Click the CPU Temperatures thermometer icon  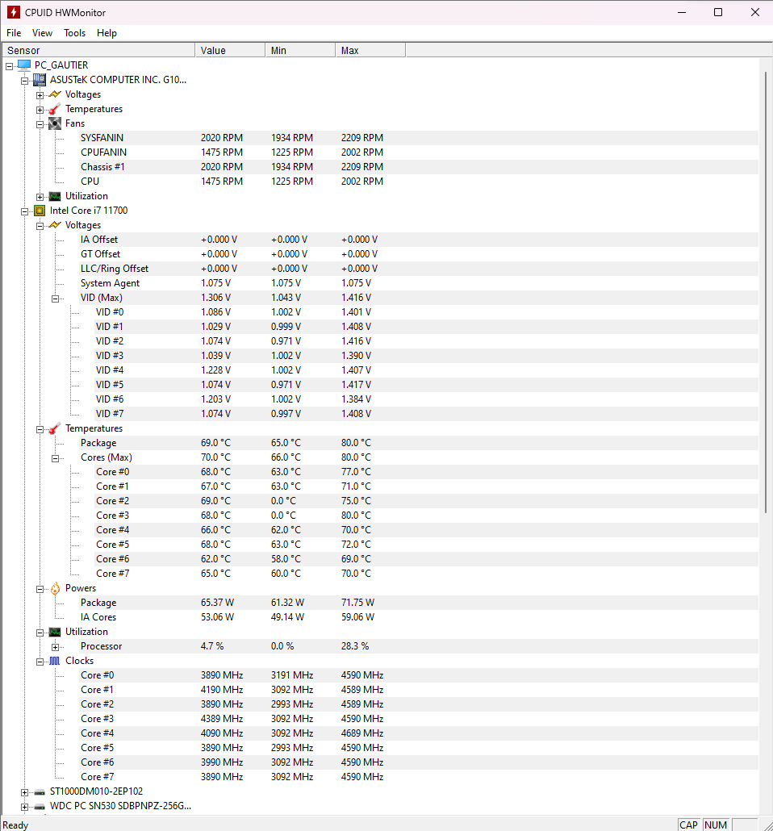pyautogui.click(x=55, y=428)
